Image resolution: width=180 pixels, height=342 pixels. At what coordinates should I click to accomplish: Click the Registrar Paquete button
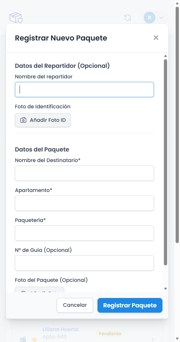click(130, 305)
